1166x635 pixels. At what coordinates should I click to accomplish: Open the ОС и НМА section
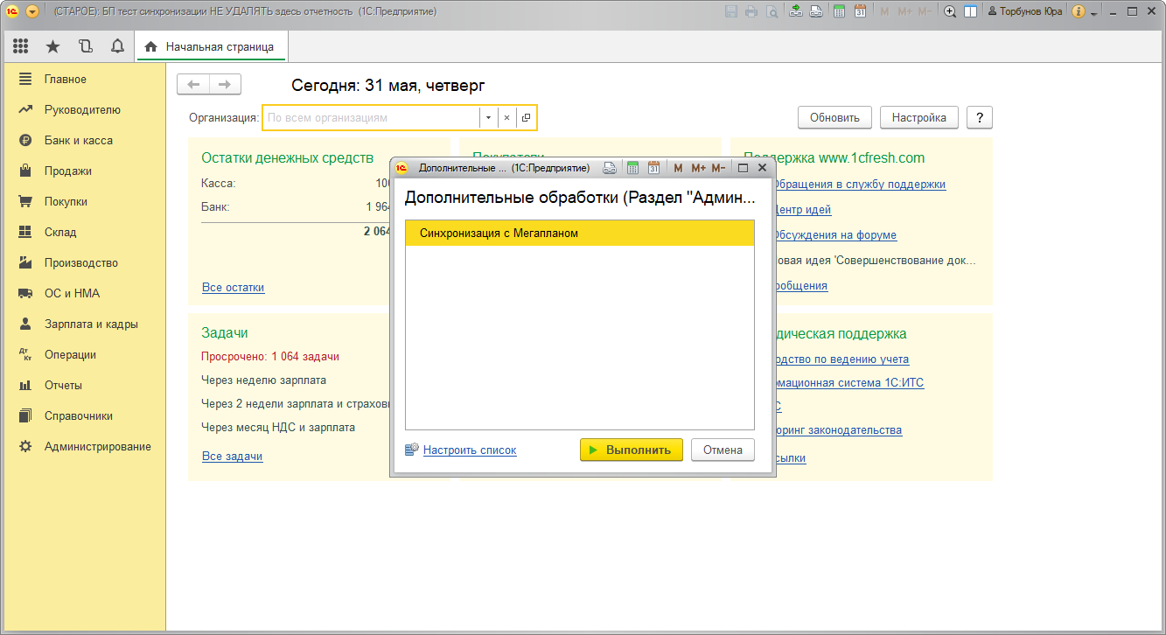pos(73,293)
